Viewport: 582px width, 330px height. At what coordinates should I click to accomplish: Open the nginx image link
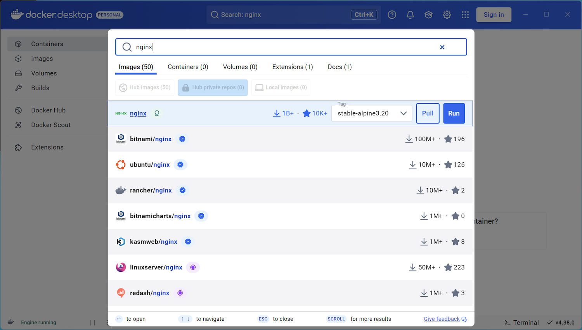(x=138, y=113)
